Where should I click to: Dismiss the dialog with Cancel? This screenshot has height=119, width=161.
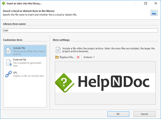point(144,114)
